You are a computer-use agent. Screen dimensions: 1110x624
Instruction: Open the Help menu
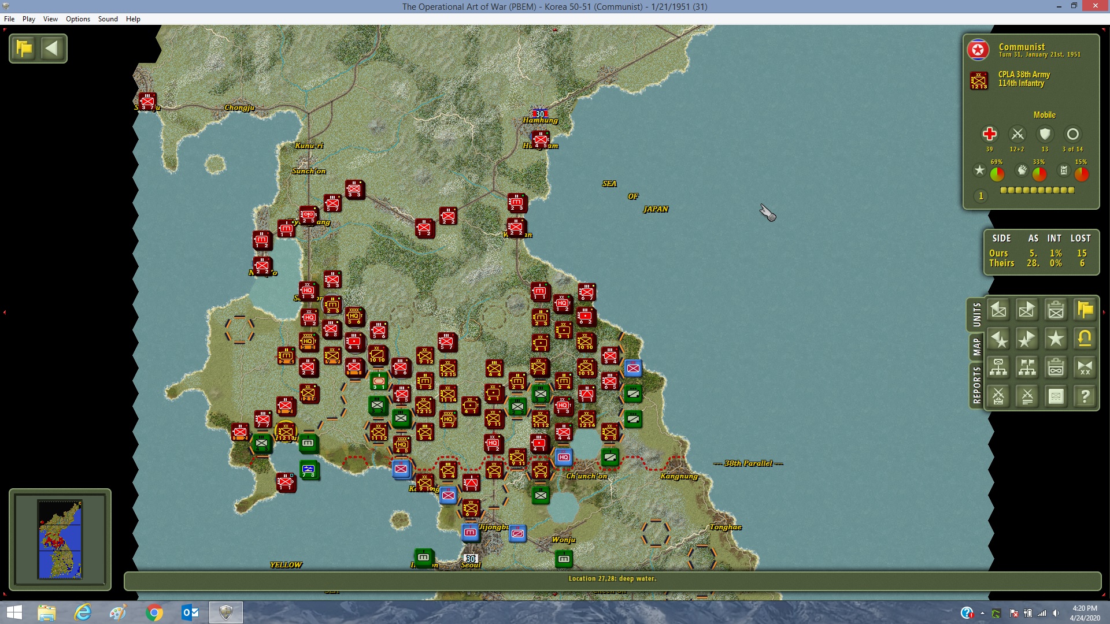[x=133, y=19]
